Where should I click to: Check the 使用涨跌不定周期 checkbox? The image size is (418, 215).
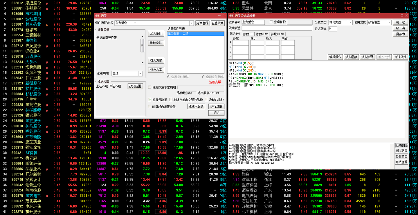pyautogui.click(x=150, y=87)
